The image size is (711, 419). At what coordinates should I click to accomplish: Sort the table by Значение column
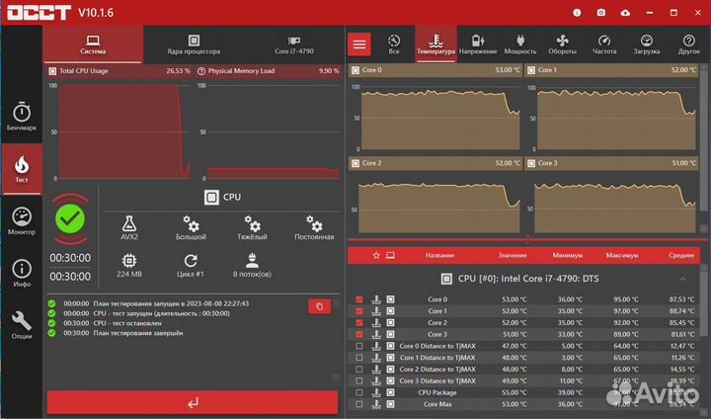click(x=513, y=256)
